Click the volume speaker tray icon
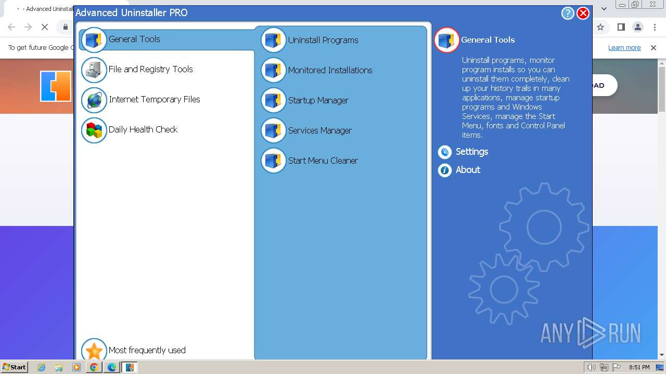This screenshot has width=666, height=374. [591, 367]
